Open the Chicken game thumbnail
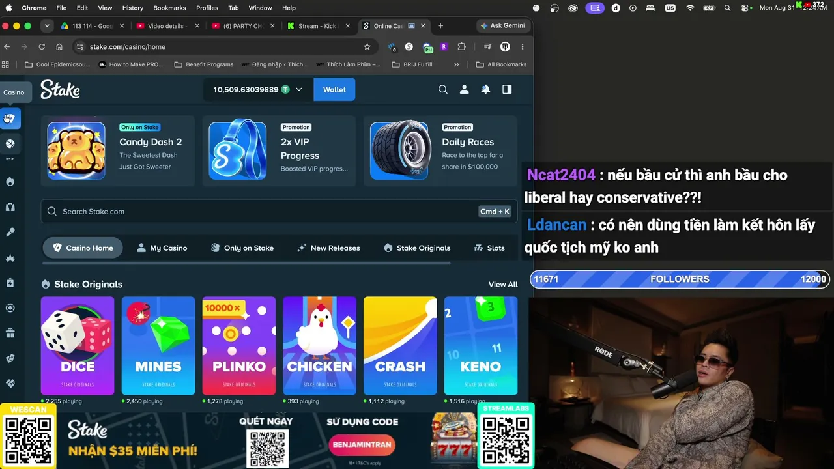 point(319,346)
